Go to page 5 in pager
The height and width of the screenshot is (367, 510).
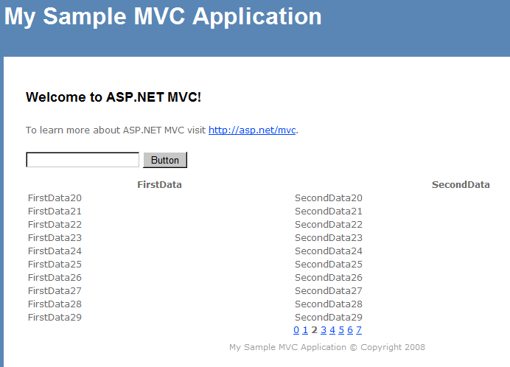coord(341,330)
